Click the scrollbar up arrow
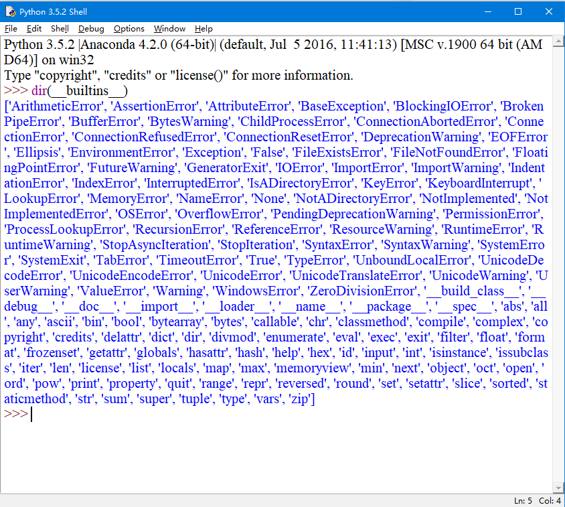Viewport: 565px width, 507px height. point(558,42)
